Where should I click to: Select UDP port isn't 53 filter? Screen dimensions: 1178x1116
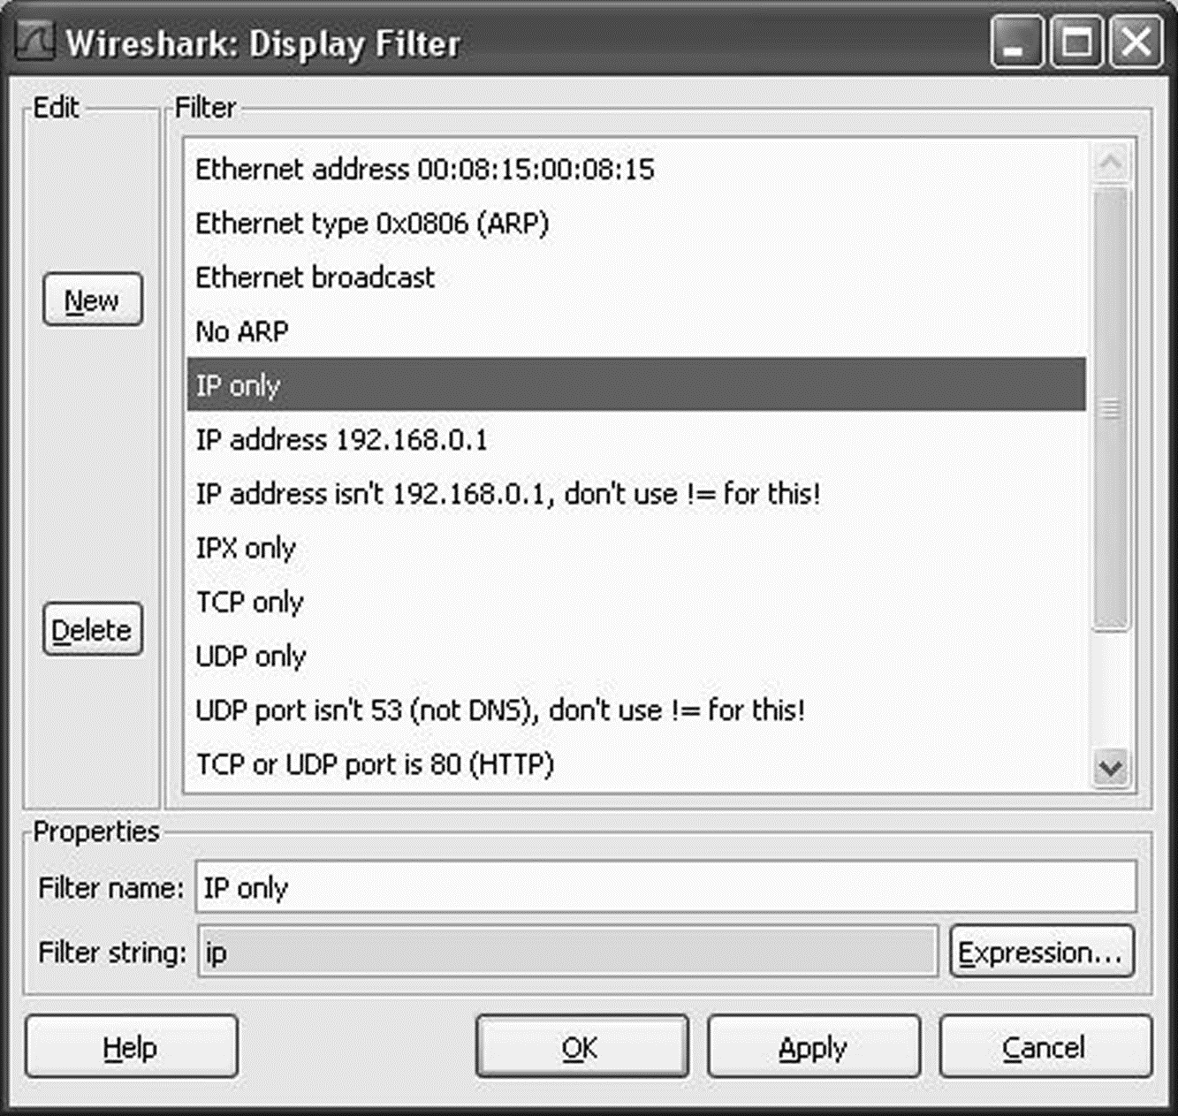[x=636, y=710]
